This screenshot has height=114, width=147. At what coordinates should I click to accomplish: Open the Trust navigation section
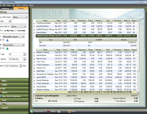[x=14, y=100]
